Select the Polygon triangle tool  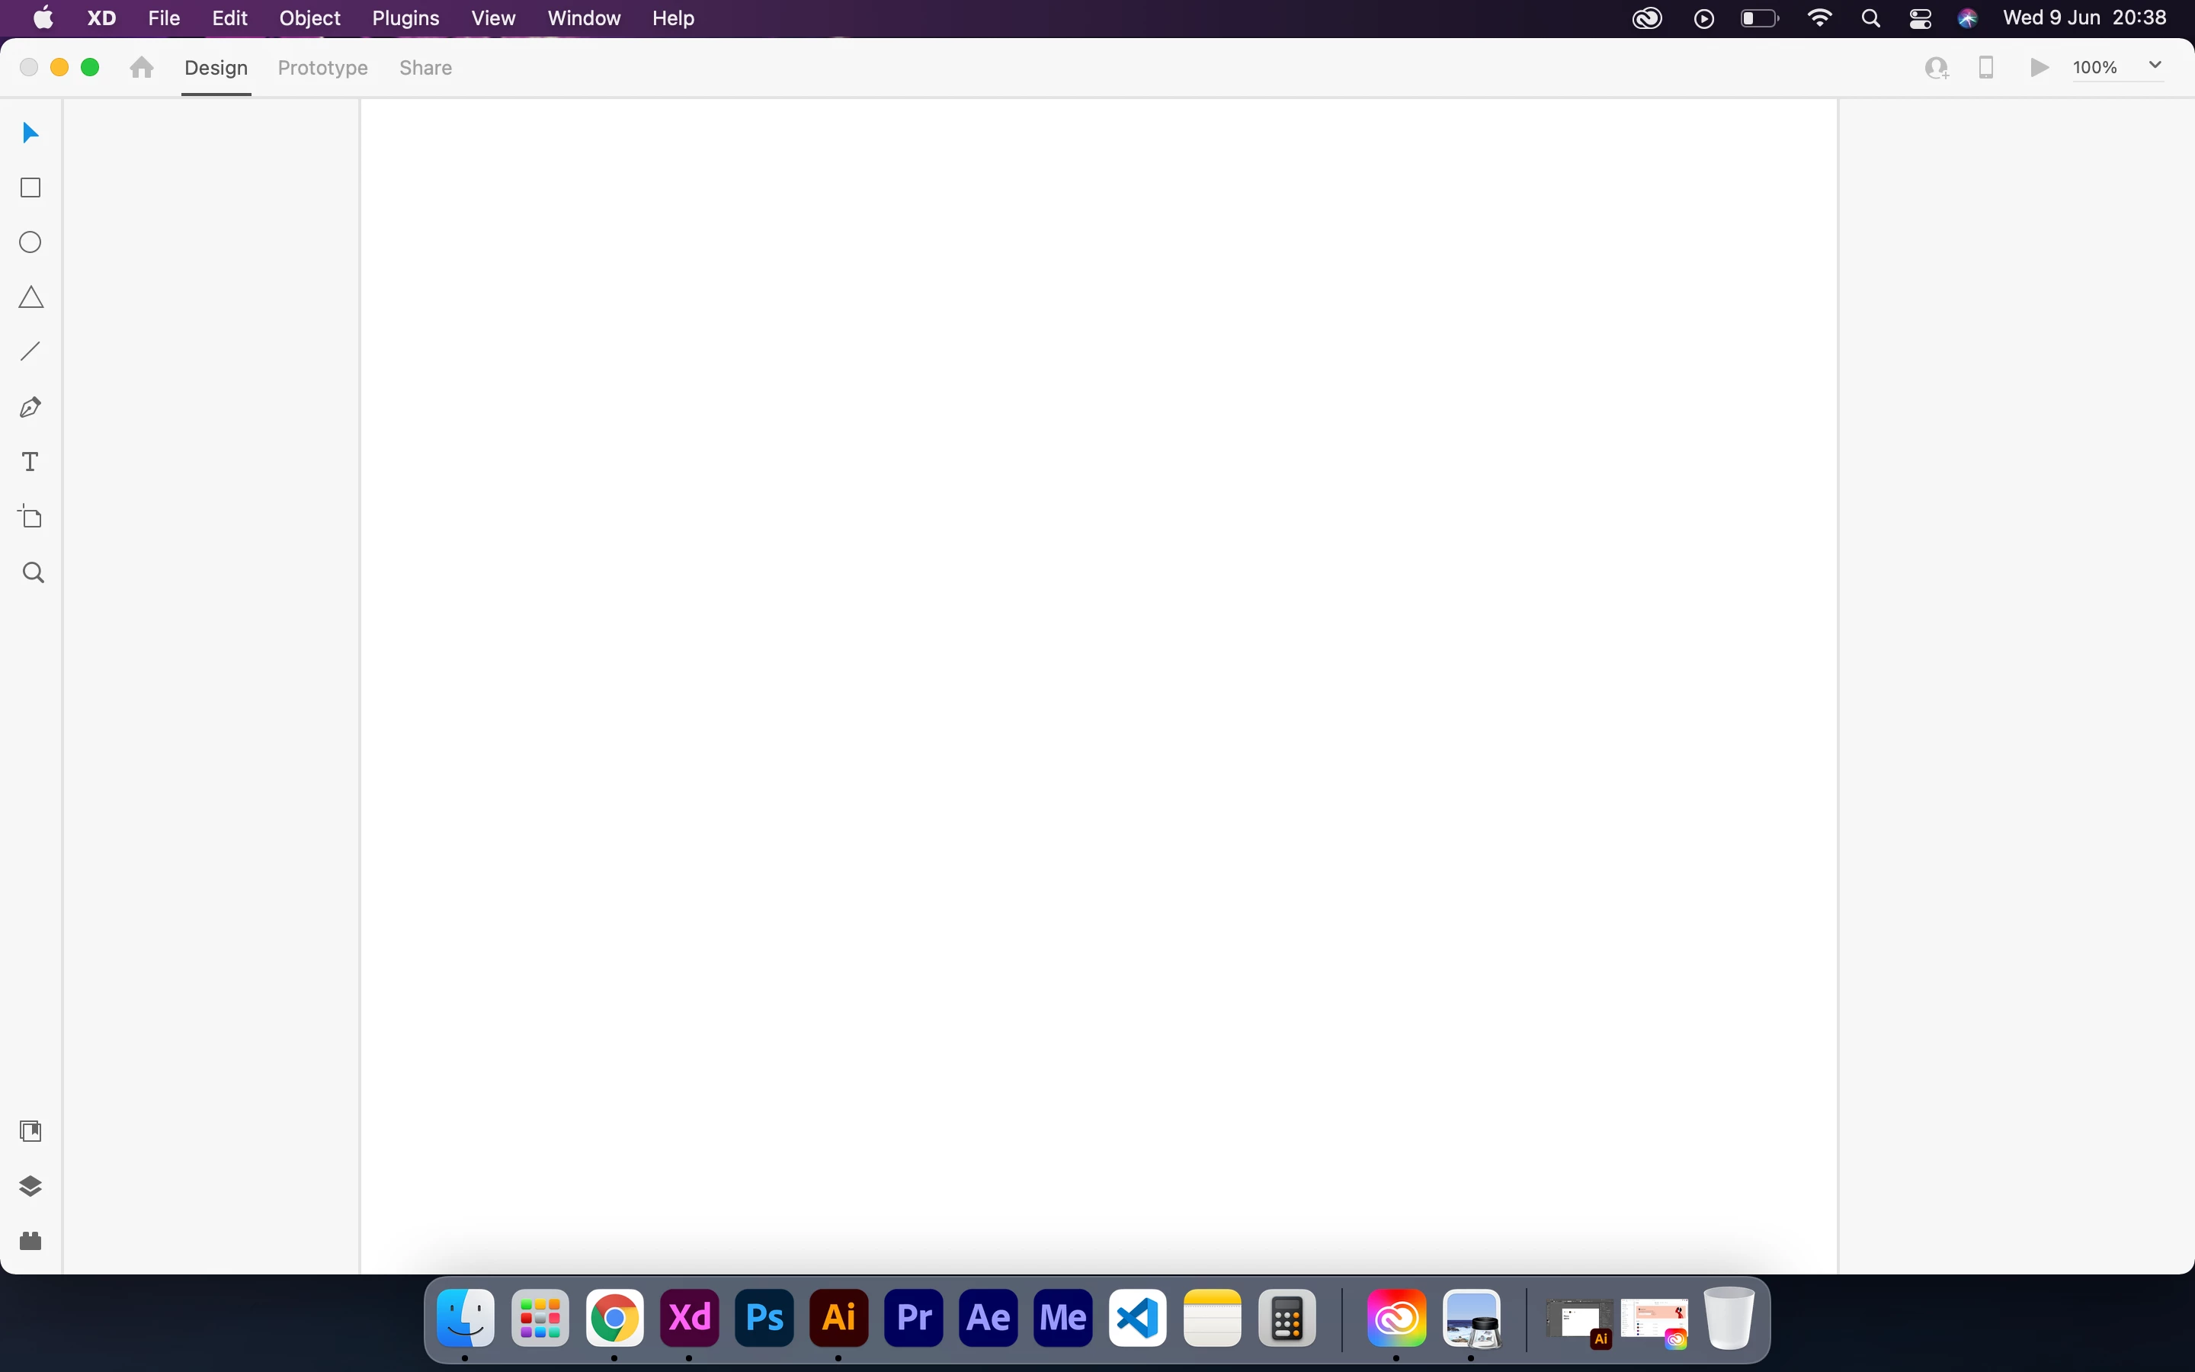[x=30, y=297]
